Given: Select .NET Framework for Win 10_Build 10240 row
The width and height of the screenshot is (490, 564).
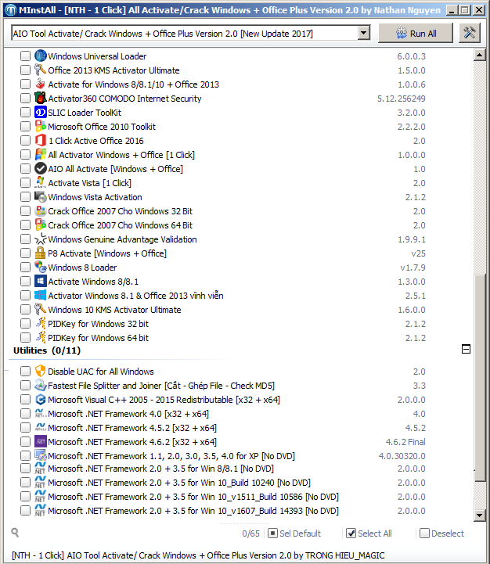Looking at the screenshot, I should click(223, 483).
